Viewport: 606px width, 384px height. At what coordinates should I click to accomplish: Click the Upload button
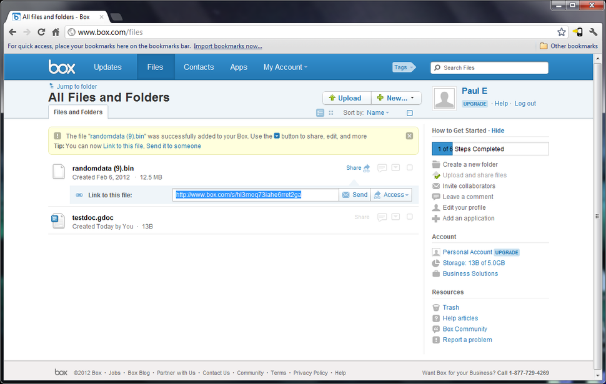pyautogui.click(x=347, y=97)
